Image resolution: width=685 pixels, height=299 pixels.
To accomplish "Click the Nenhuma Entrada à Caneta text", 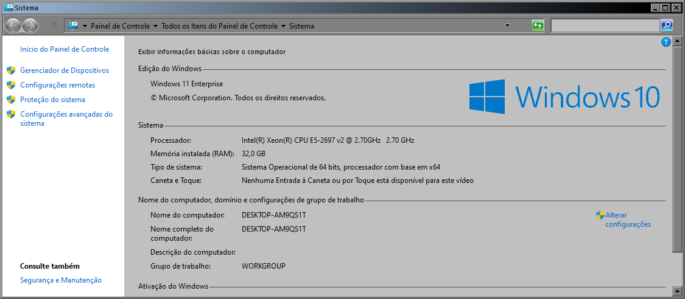I will [x=357, y=180].
